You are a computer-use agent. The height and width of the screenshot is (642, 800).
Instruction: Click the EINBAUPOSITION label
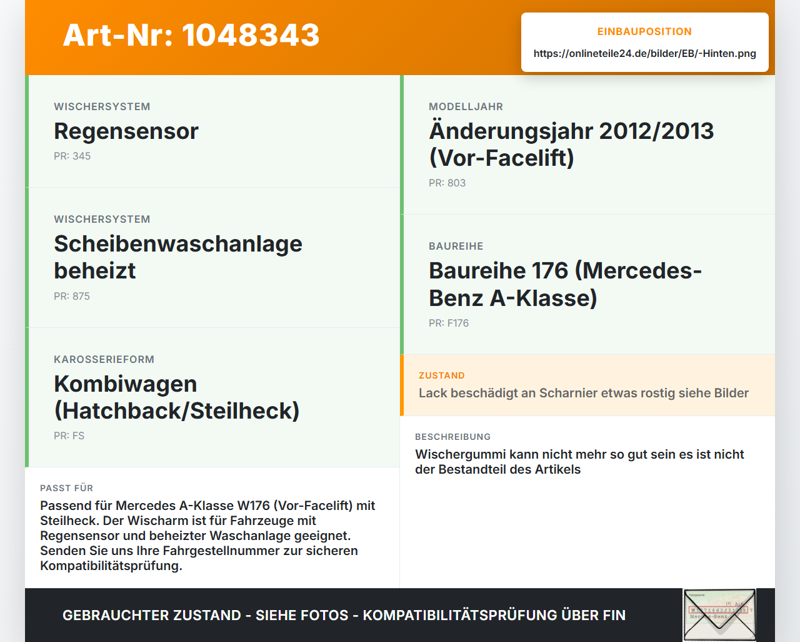click(x=644, y=31)
